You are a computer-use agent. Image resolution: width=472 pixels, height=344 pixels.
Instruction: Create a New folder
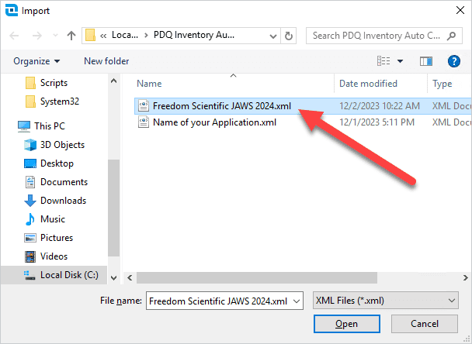pyautogui.click(x=106, y=61)
